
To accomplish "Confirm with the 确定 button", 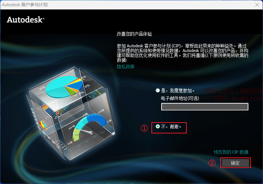I will [x=236, y=163].
